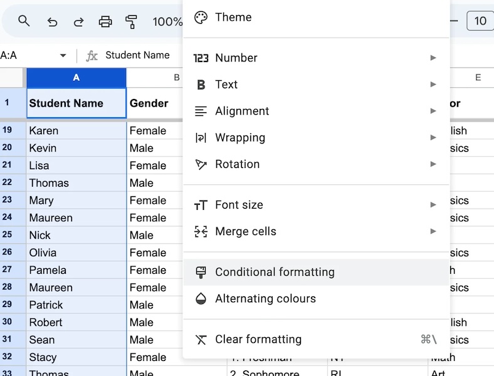The height and width of the screenshot is (376, 494).
Task: Click the bold B Text icon
Action: pyautogui.click(x=201, y=85)
